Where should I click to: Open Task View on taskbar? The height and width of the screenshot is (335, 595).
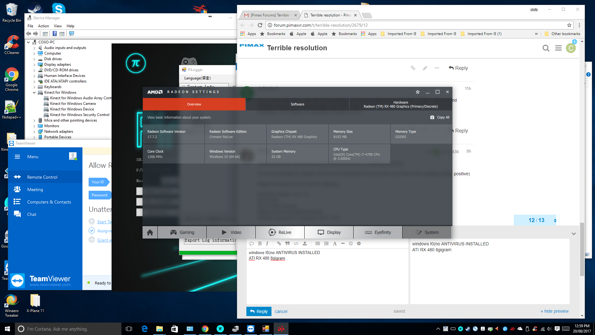pos(129,329)
